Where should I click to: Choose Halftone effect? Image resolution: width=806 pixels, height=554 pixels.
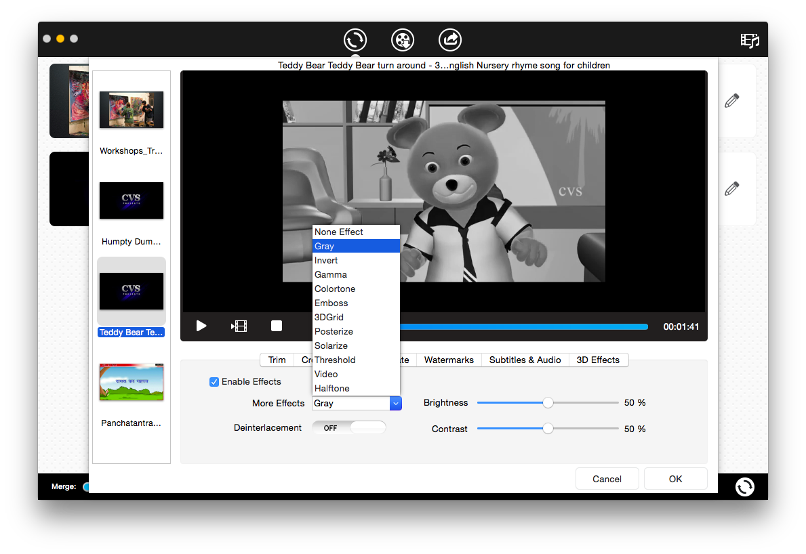[356, 389]
